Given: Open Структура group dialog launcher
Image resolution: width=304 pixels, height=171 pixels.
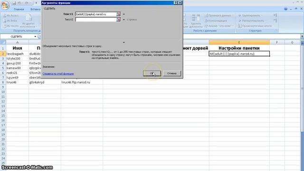Looking at the screenshot, I should (276, 30).
